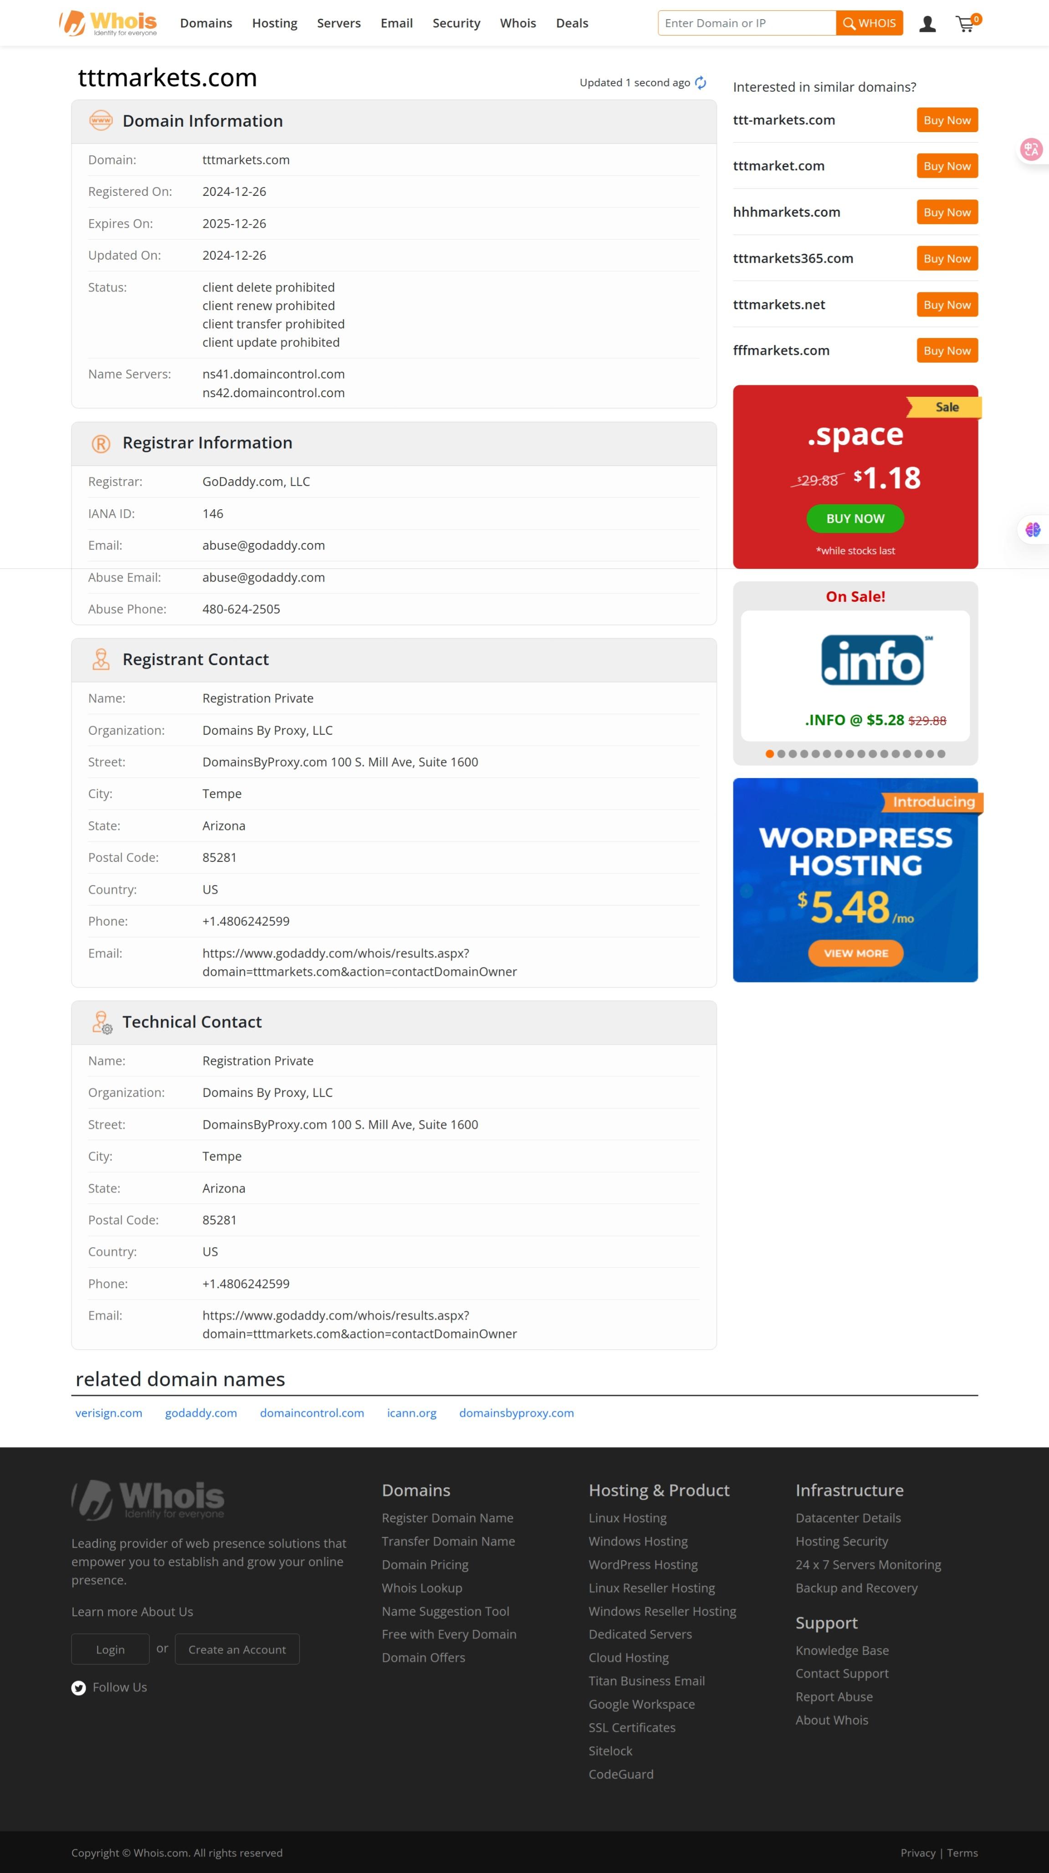Click the Registrant Contact person icon
This screenshot has width=1049, height=1873.
click(101, 660)
